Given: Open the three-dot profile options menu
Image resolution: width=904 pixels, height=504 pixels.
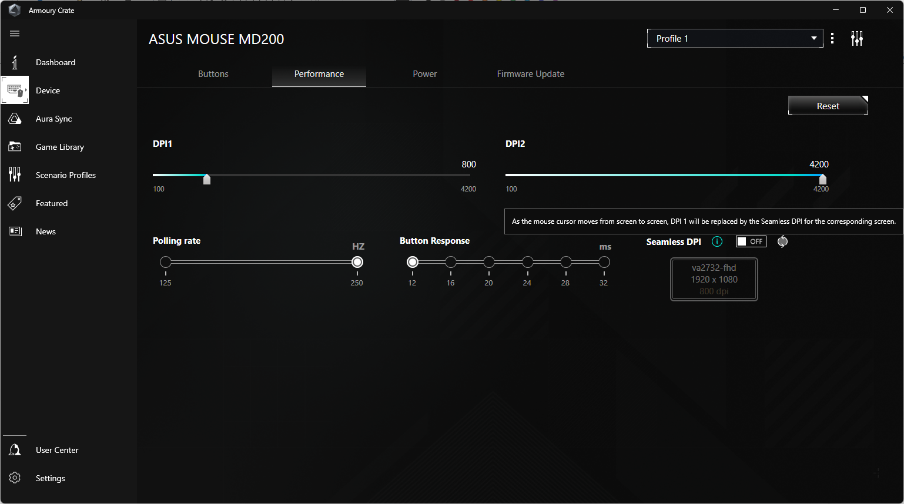Looking at the screenshot, I should [832, 38].
